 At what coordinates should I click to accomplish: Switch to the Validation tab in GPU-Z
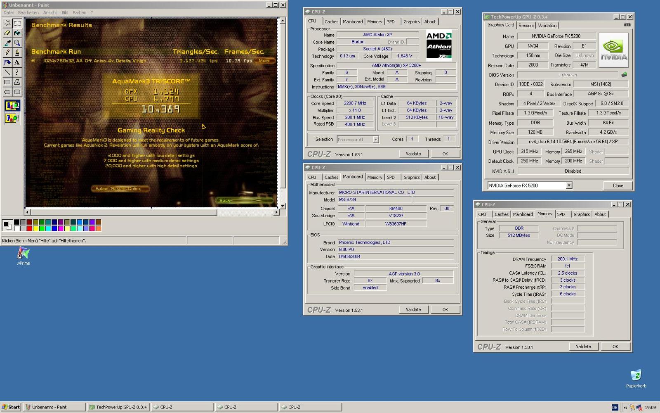(x=547, y=25)
